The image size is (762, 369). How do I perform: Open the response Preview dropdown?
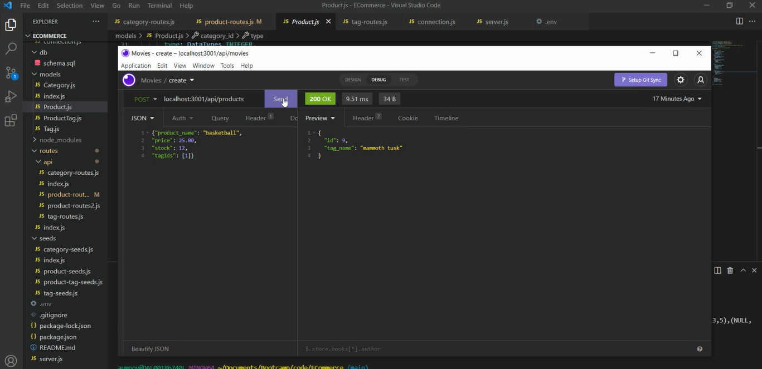320,118
